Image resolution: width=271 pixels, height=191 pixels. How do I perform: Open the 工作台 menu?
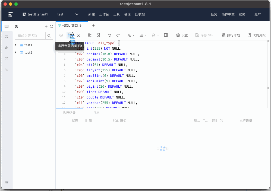tap(104, 14)
